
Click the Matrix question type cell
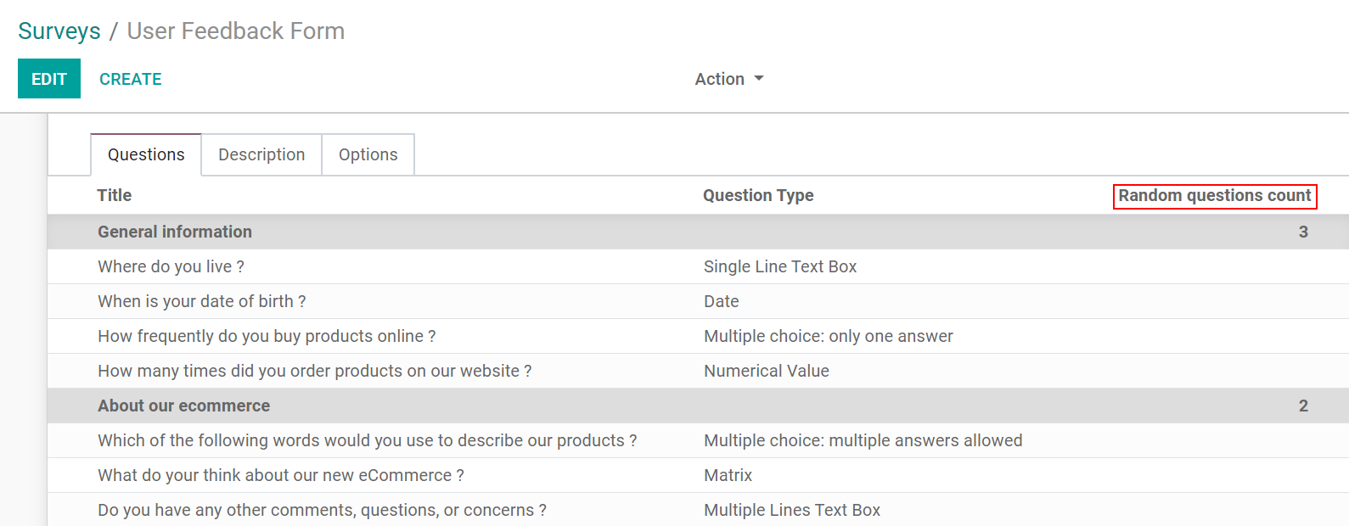click(728, 475)
